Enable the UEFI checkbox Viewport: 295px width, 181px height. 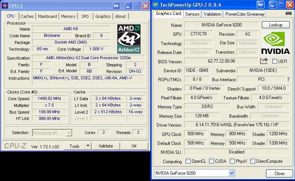(x=275, y=61)
